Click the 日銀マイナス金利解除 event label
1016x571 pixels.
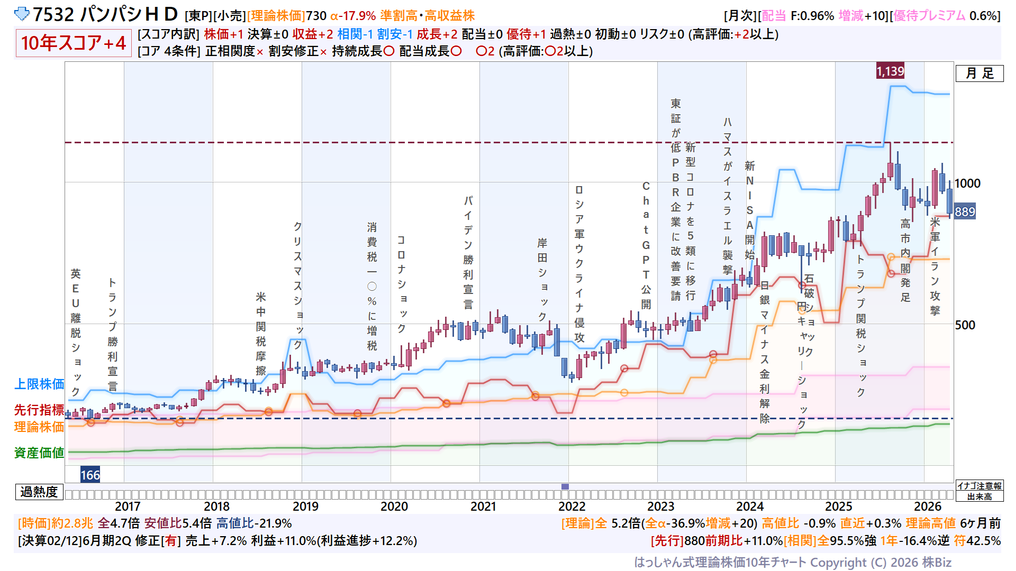764,352
